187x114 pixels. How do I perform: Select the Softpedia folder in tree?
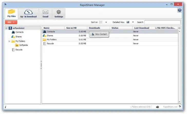(23, 45)
